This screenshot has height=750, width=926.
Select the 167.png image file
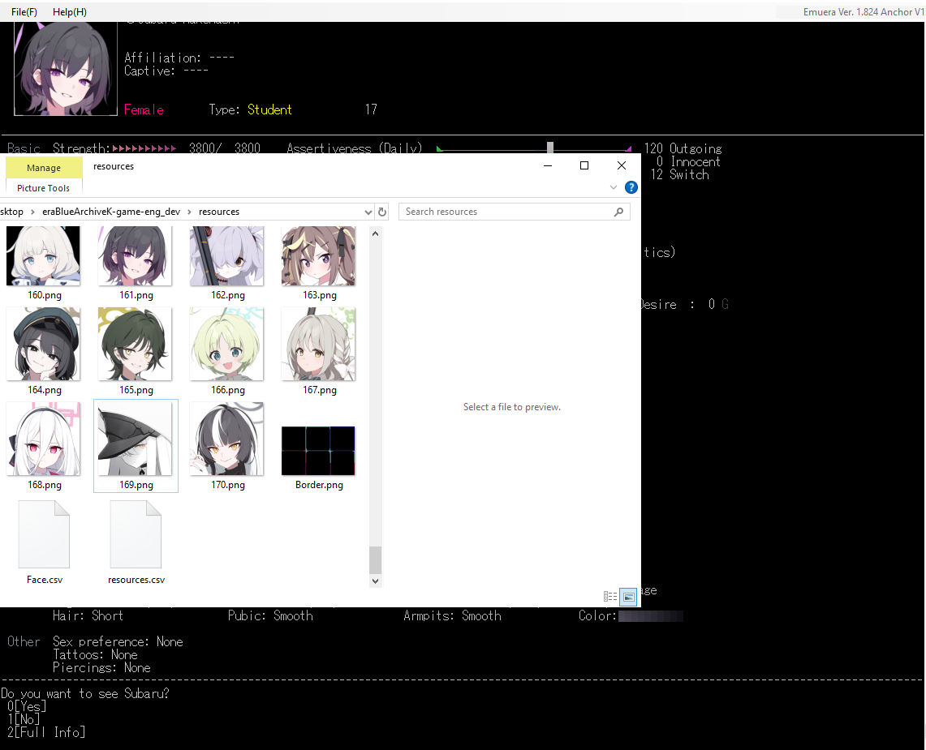coord(318,344)
